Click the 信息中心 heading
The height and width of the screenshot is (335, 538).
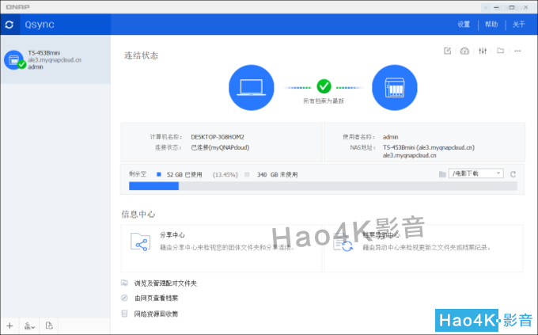(138, 215)
